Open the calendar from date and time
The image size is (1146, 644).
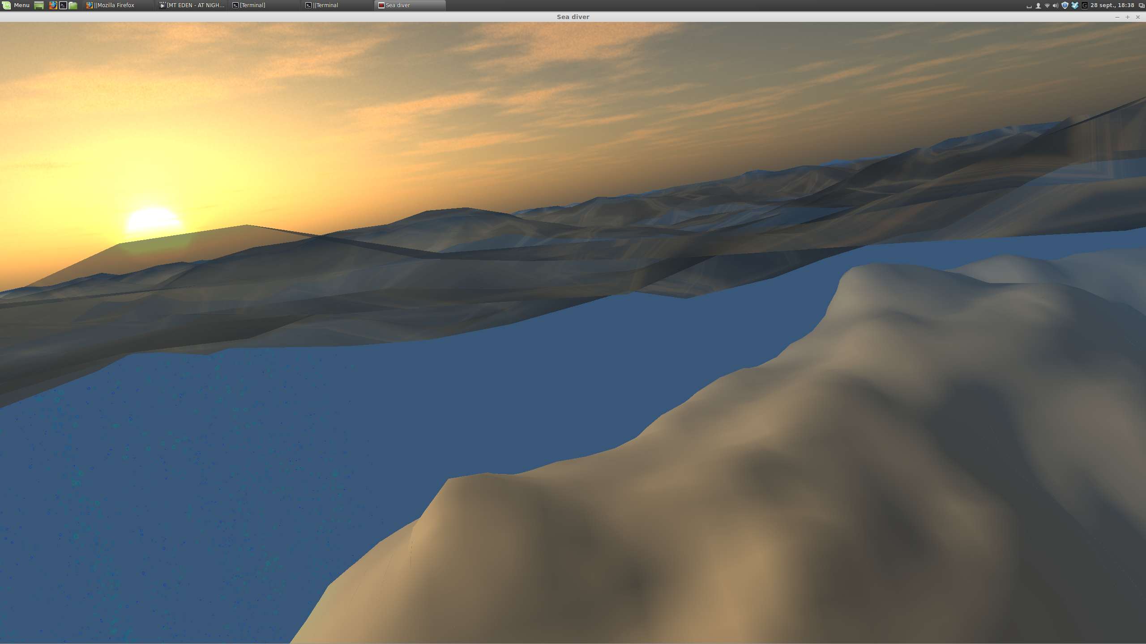tap(1112, 5)
